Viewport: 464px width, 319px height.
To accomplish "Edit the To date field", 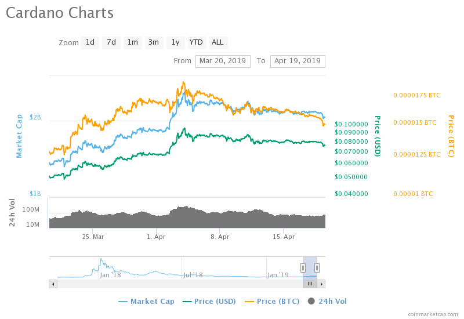I will coord(298,61).
